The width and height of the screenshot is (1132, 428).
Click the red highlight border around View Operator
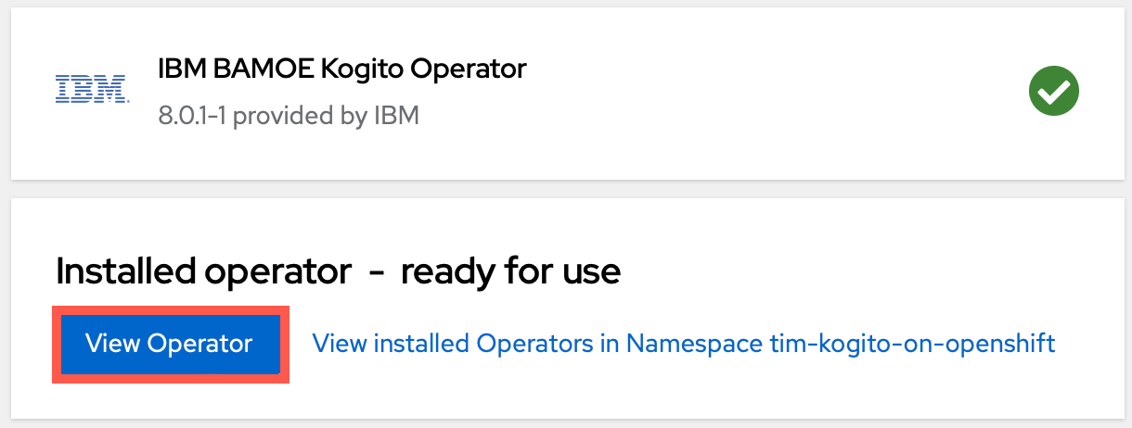pos(56,344)
